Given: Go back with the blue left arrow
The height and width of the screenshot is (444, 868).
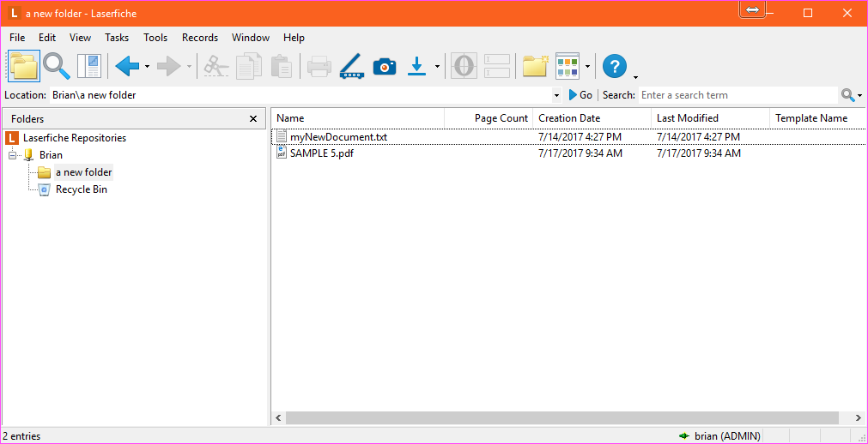Looking at the screenshot, I should [x=127, y=66].
